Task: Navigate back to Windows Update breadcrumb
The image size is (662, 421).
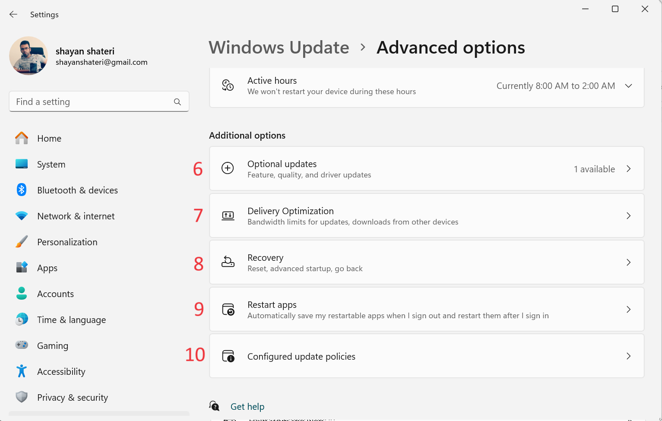Action: (279, 47)
